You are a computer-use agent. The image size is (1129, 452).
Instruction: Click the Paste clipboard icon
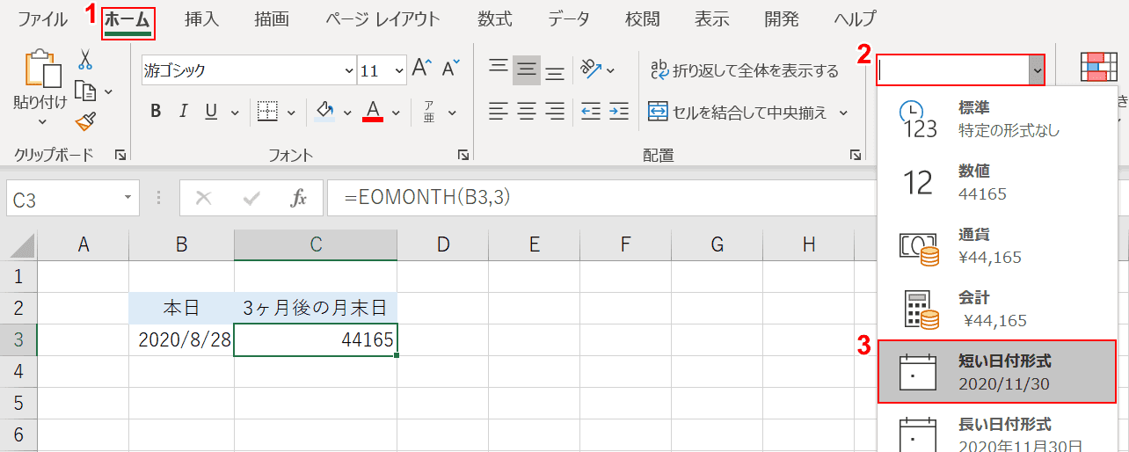tap(42, 69)
